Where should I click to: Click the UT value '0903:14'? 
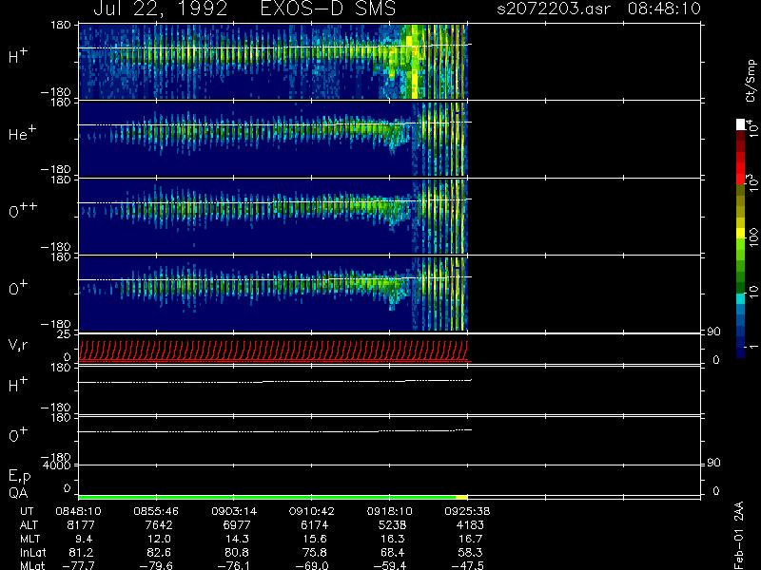pos(234,511)
